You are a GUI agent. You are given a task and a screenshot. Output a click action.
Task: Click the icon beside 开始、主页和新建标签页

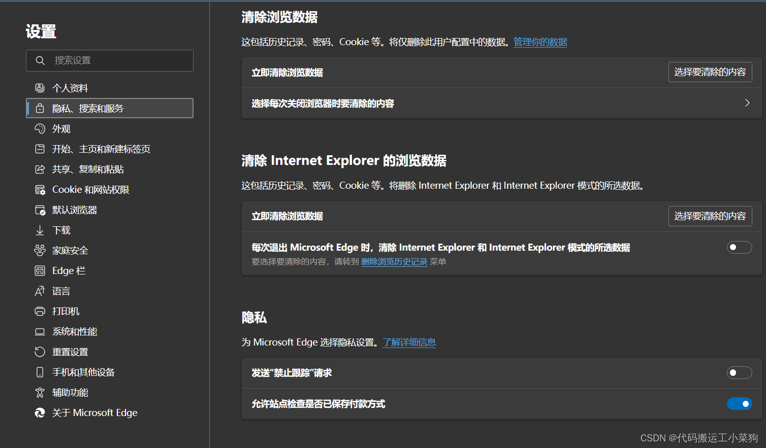[40, 149]
